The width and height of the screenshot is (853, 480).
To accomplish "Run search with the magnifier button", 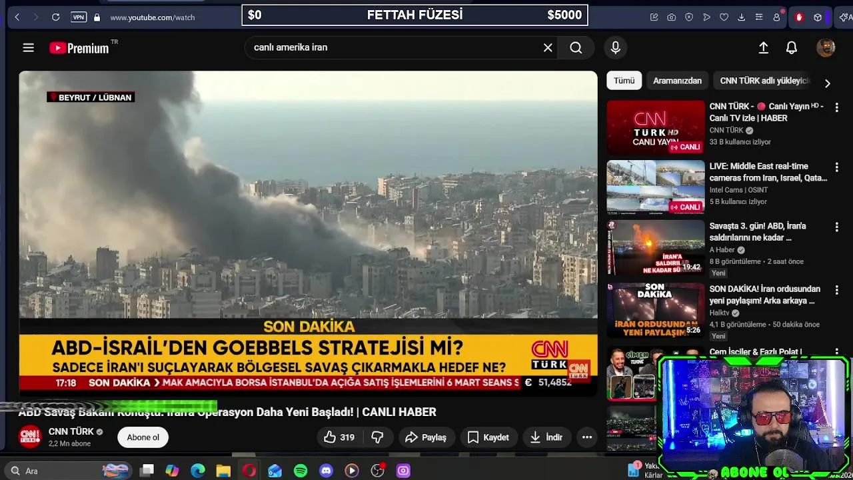I will [576, 47].
